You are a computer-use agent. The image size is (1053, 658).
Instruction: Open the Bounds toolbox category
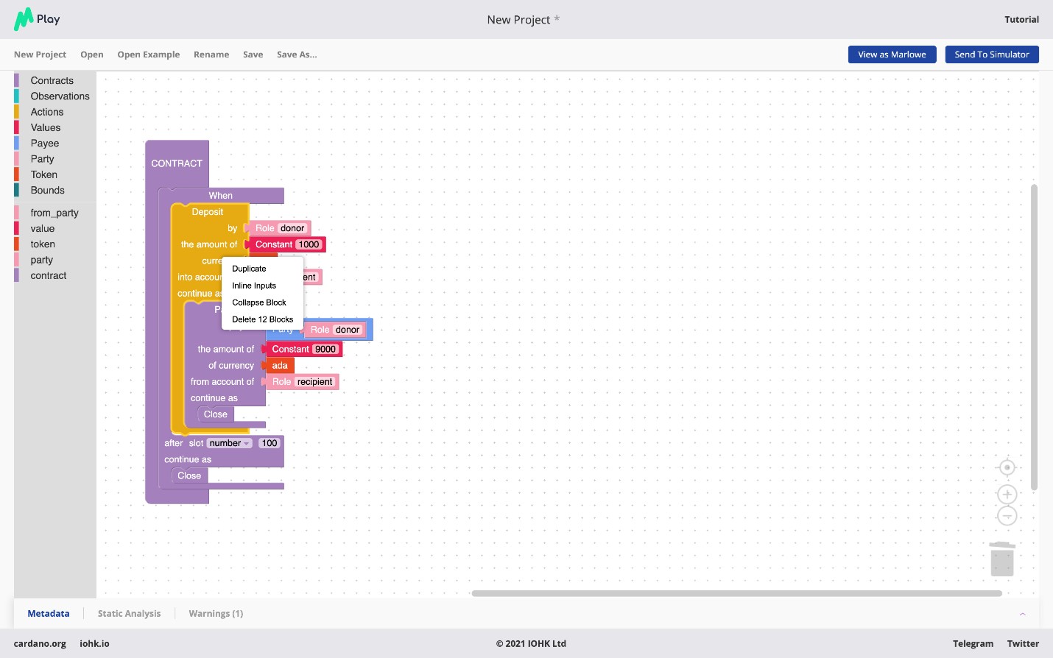(x=48, y=191)
